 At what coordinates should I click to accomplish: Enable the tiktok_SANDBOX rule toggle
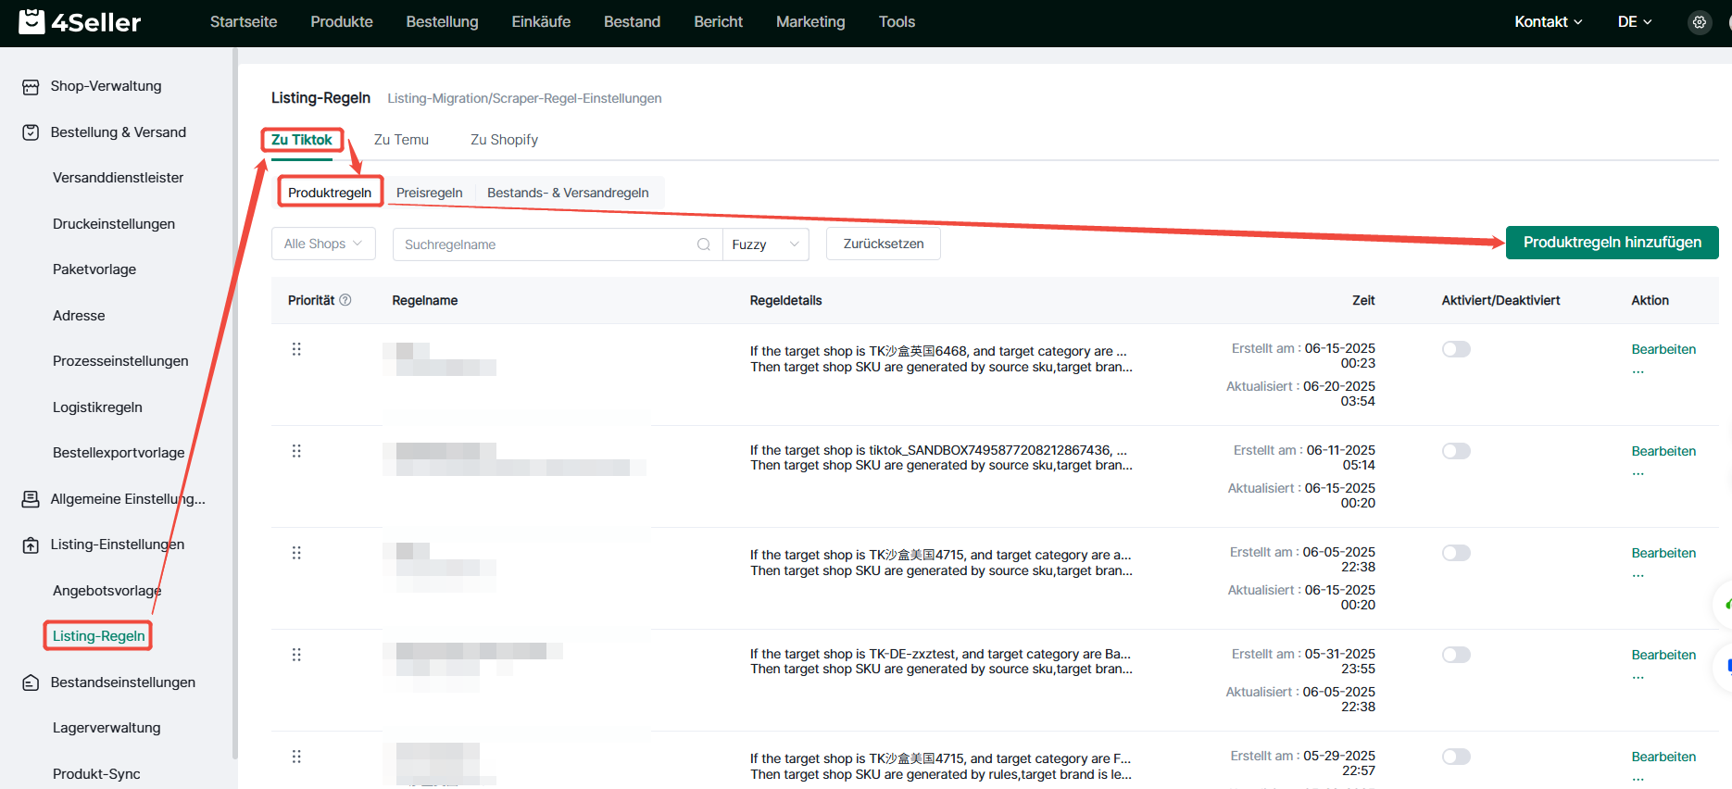tap(1456, 451)
